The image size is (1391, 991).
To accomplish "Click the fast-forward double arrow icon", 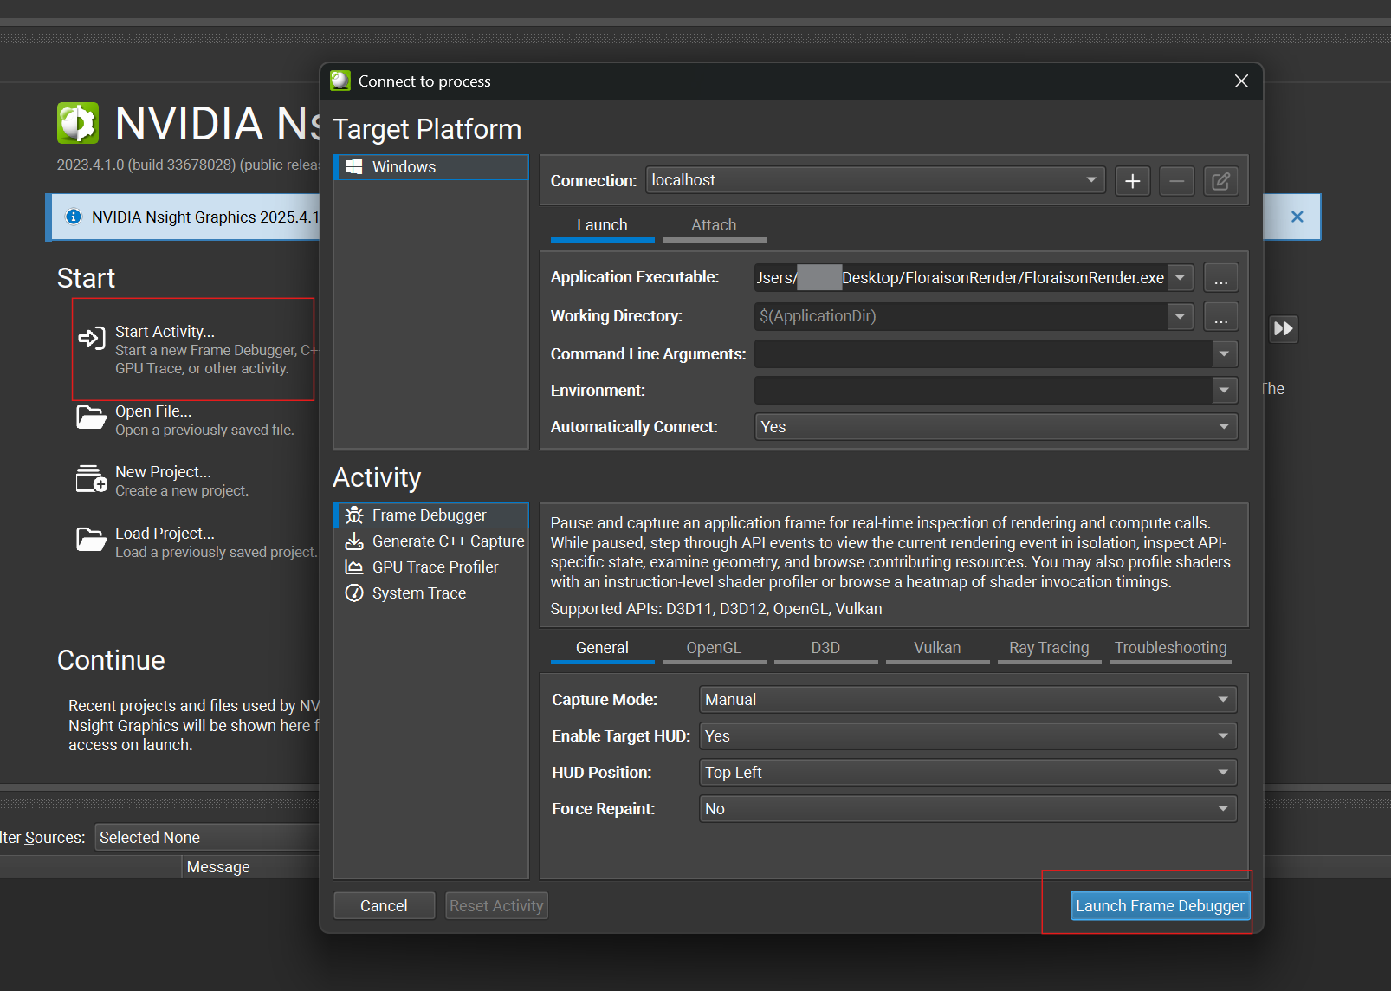I will tap(1283, 329).
